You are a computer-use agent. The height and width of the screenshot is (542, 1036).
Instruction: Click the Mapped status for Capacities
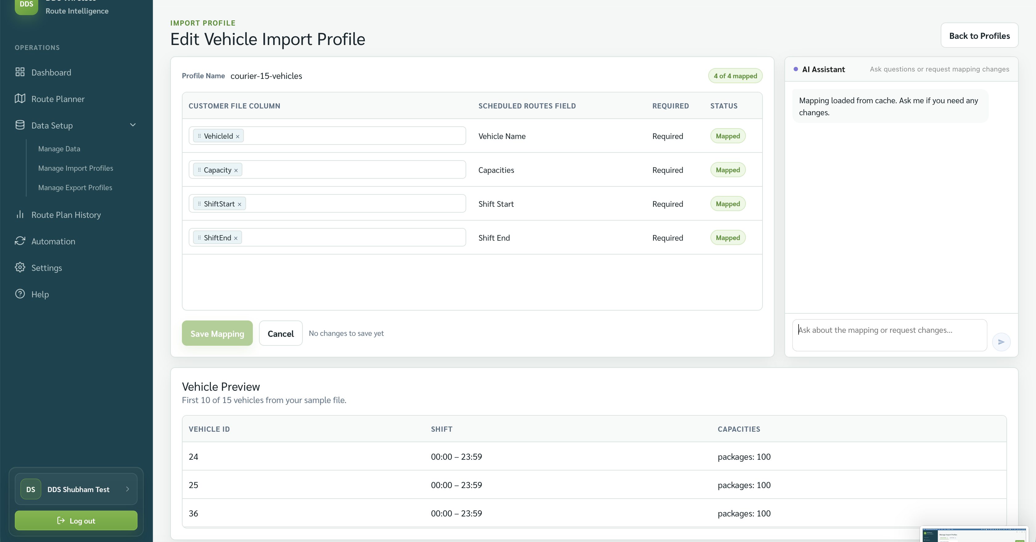tap(728, 169)
